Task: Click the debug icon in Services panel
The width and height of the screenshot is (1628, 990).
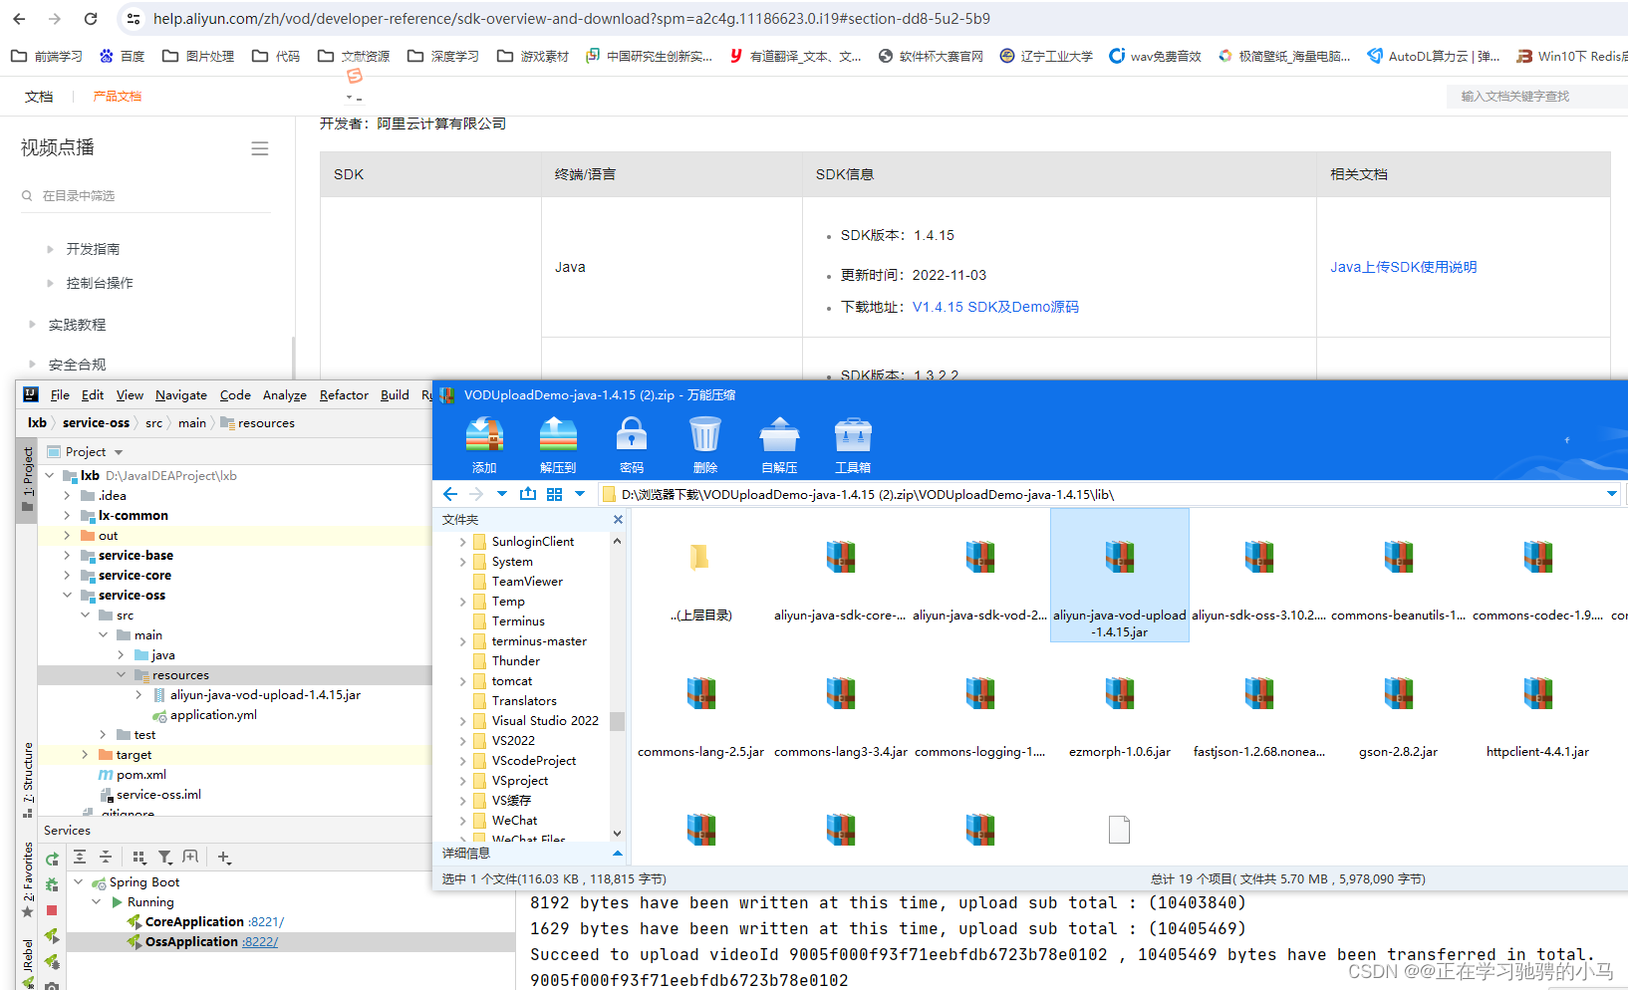Action: click(52, 884)
